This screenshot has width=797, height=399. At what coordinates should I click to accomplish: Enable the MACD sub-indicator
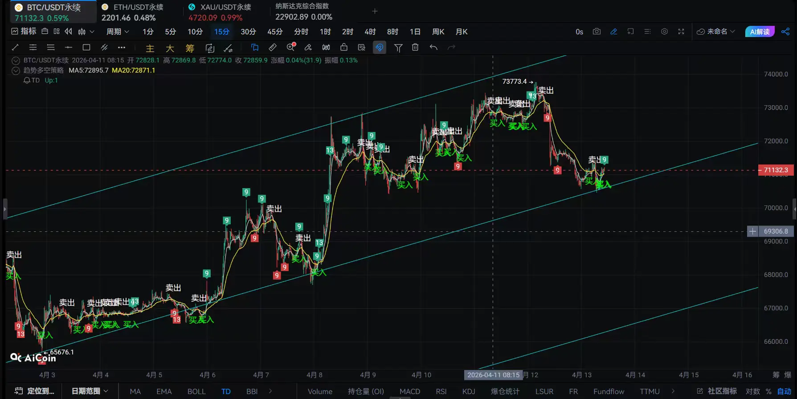pyautogui.click(x=410, y=391)
